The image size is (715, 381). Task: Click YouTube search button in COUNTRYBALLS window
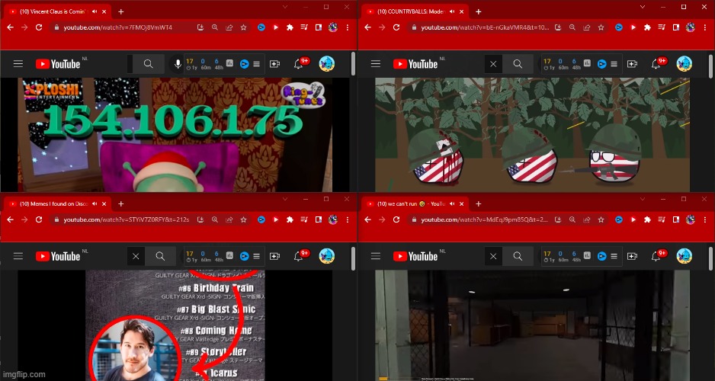(518, 64)
